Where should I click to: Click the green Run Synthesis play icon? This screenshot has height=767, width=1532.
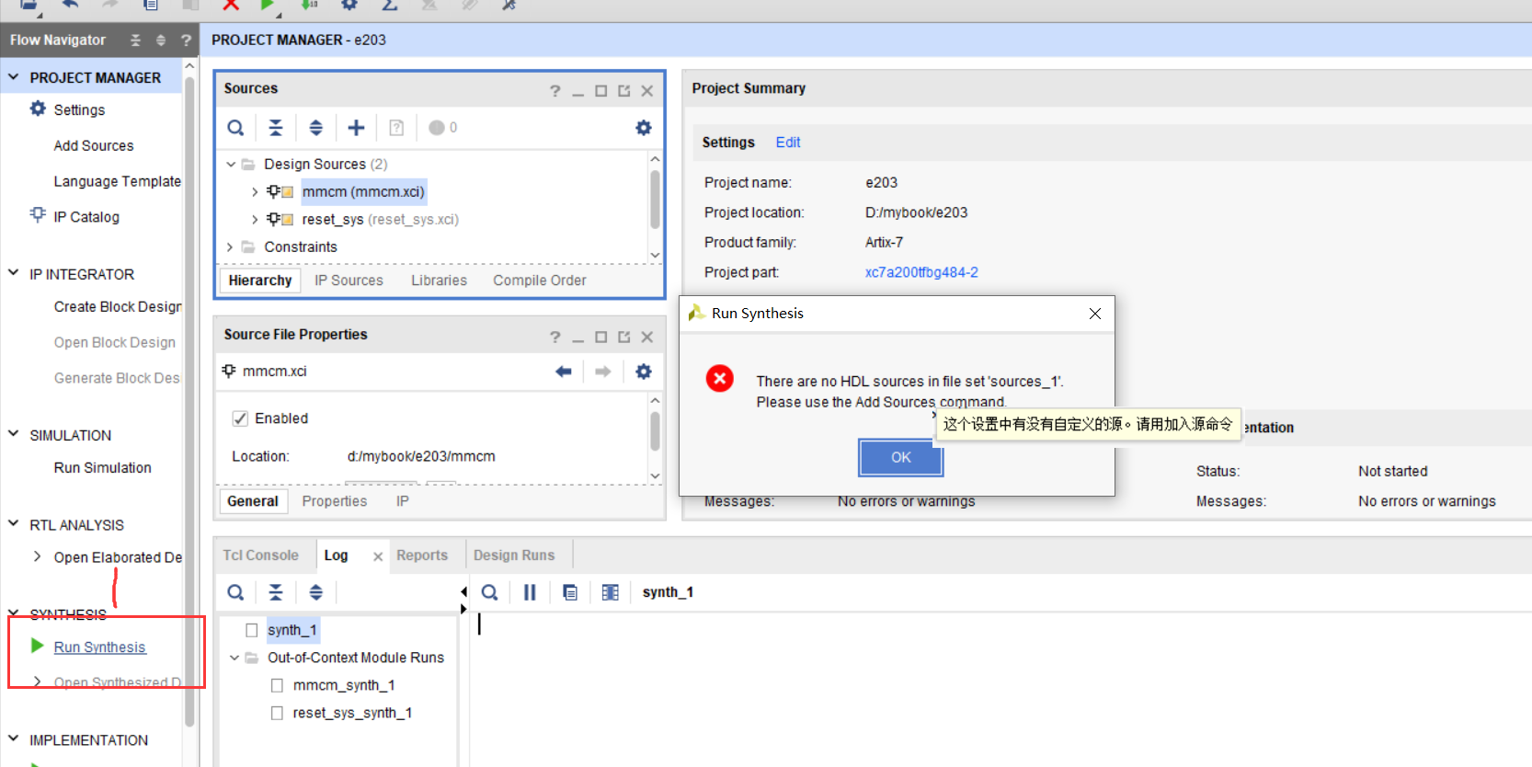pos(38,646)
